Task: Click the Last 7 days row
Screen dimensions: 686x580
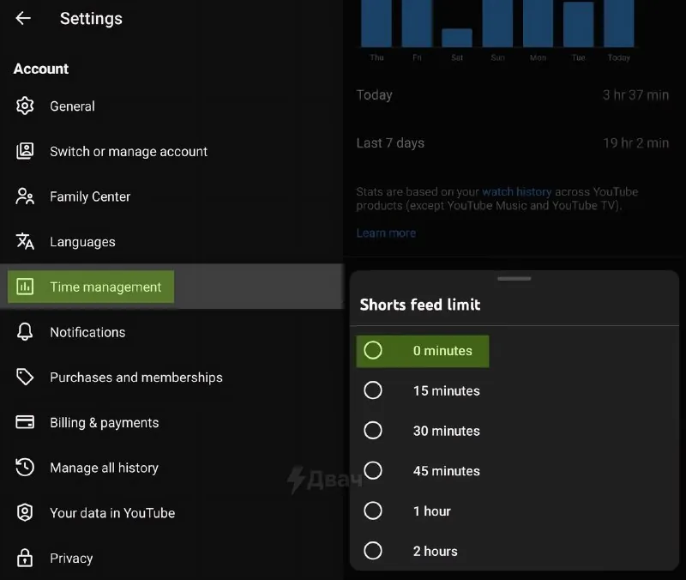Action: pyautogui.click(x=512, y=143)
